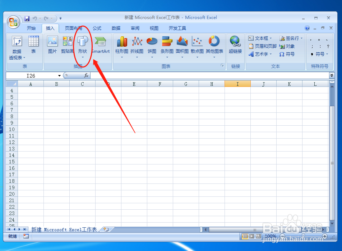The height and width of the screenshot is (251, 342).
Task: Click in the formula bar input
Action: (209, 75)
